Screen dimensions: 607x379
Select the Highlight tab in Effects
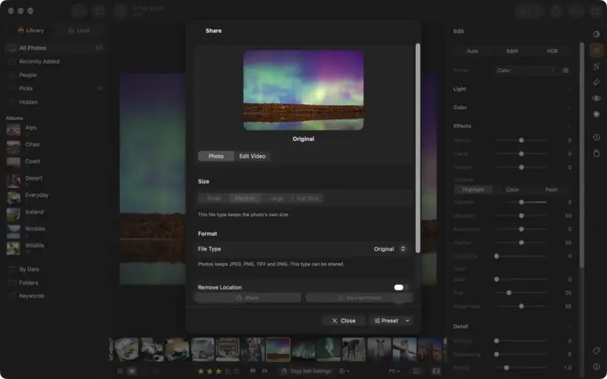(x=473, y=189)
